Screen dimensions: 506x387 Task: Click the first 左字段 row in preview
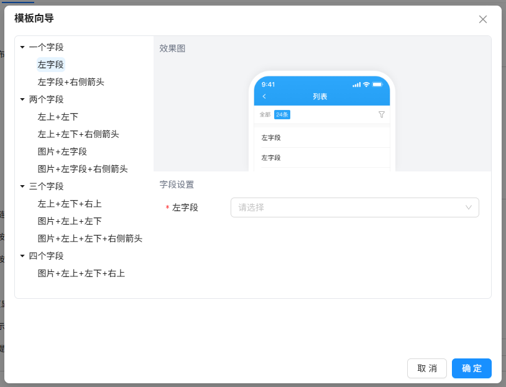(x=322, y=138)
